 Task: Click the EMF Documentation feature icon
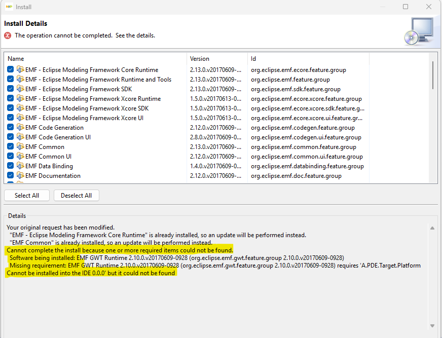coord(20,175)
